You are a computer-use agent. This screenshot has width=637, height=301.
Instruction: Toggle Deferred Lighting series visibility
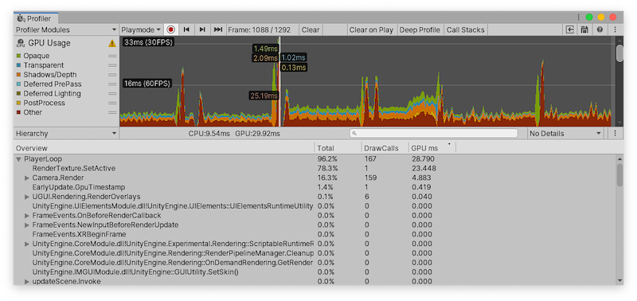[x=18, y=93]
